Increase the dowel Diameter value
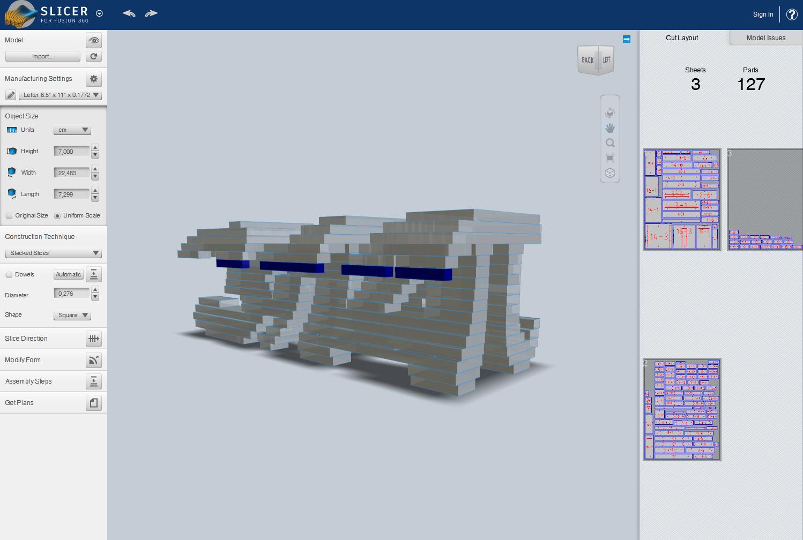 pos(95,290)
